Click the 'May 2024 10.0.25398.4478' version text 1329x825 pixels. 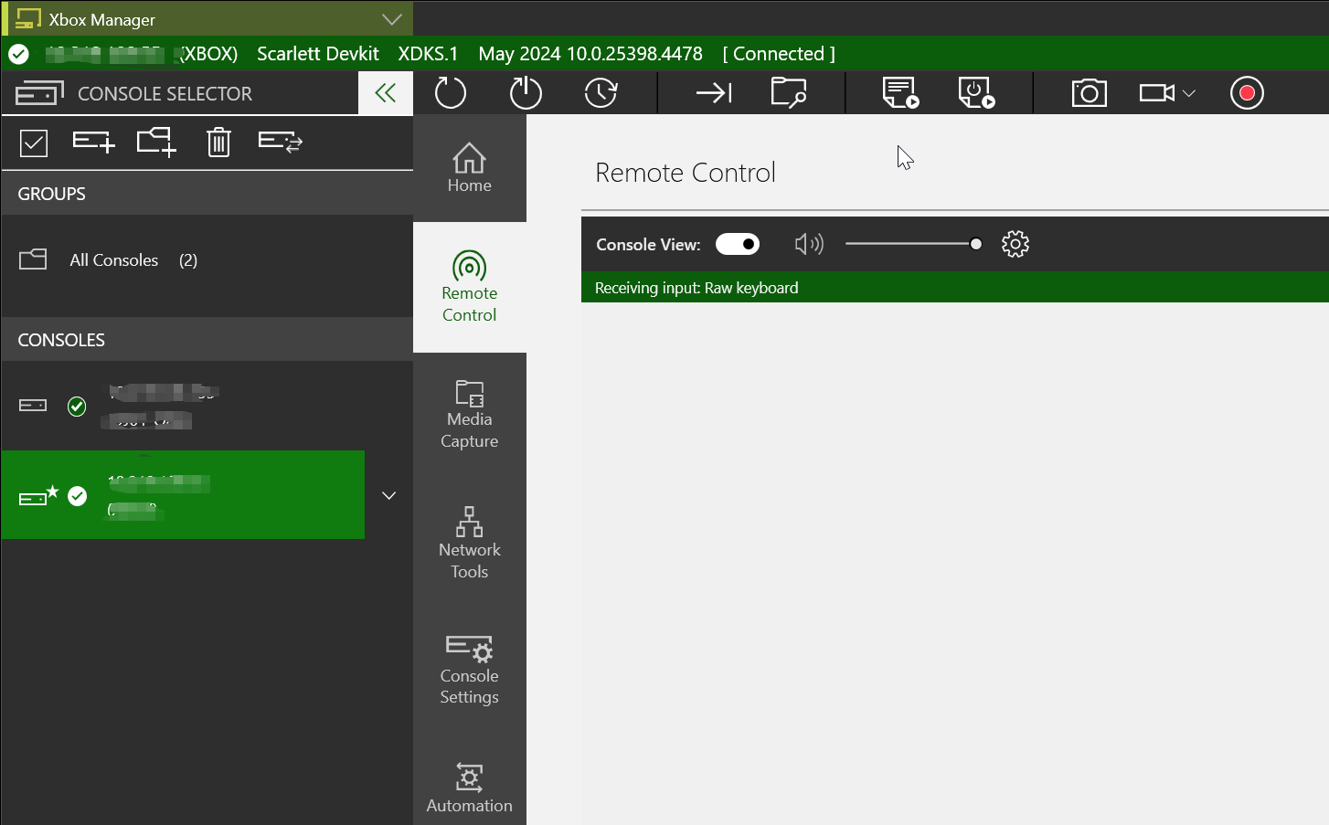click(x=590, y=54)
